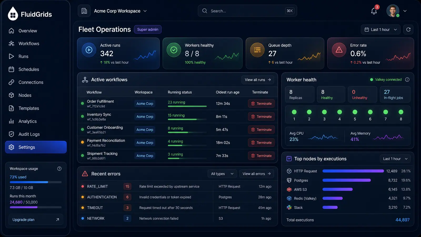Click the Active runs play icon

(89, 50)
